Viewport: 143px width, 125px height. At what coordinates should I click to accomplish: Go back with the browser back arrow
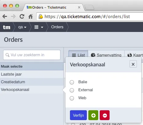(x=5, y=16)
